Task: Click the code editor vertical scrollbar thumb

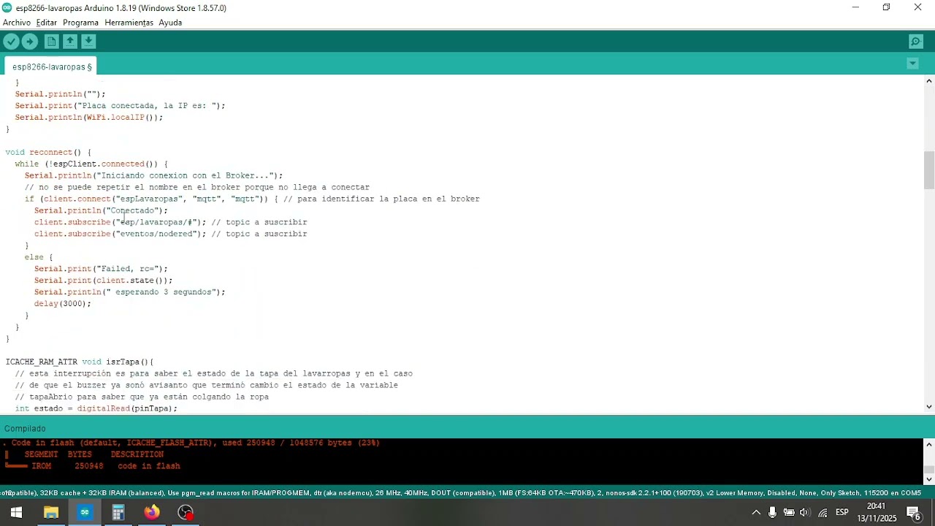Action: pyautogui.click(x=929, y=170)
